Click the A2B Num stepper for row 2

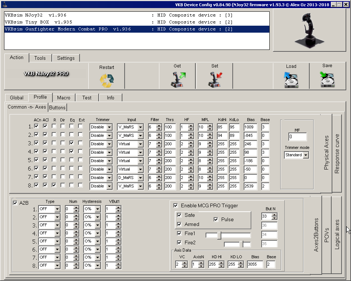pyautogui.click(x=76, y=217)
